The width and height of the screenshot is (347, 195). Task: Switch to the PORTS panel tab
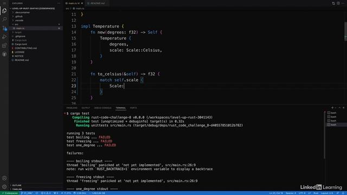tap(133, 108)
